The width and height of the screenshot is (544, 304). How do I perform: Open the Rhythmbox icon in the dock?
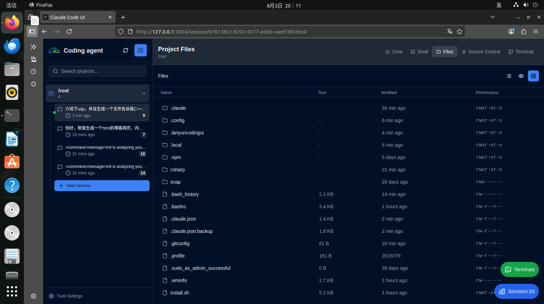point(12,92)
